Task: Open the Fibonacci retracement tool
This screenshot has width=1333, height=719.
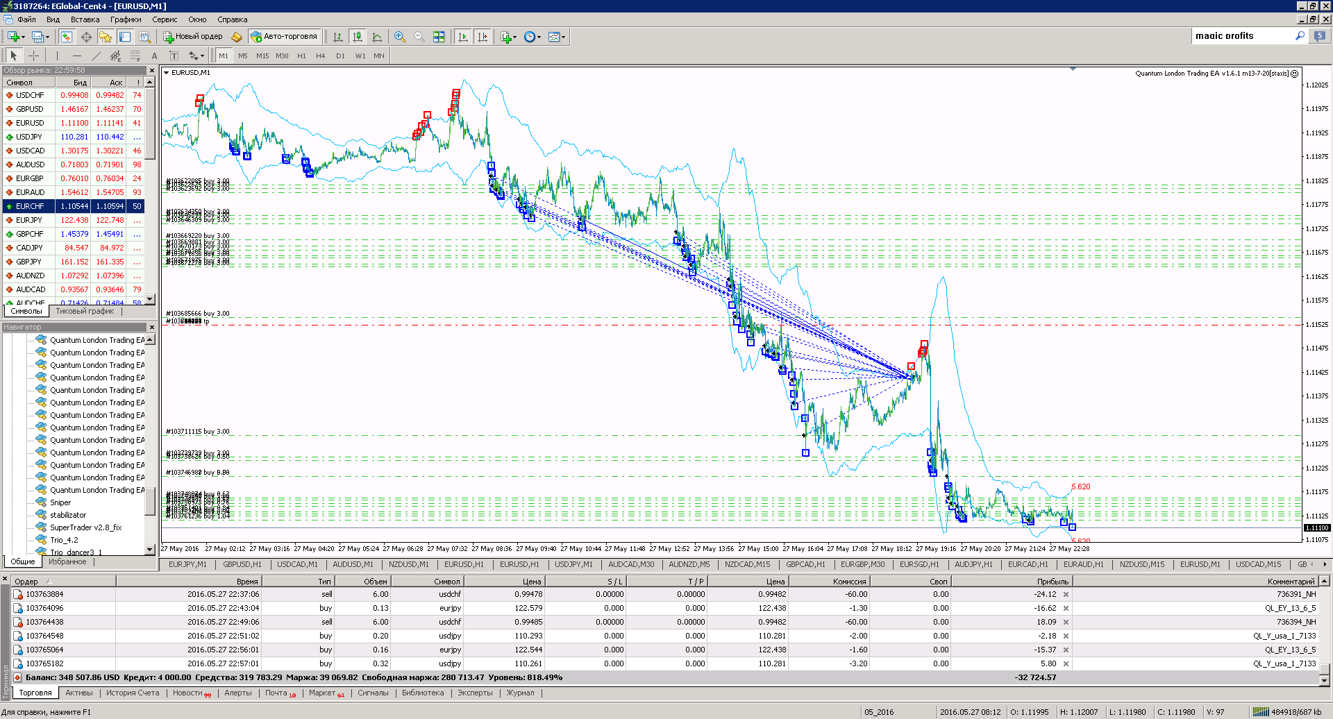Action: [135, 56]
